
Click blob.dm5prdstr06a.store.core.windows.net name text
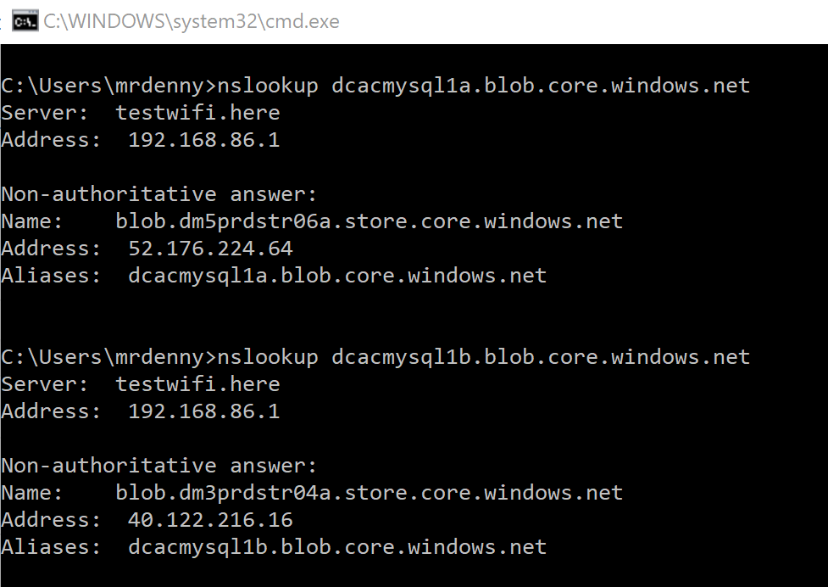tap(370, 221)
